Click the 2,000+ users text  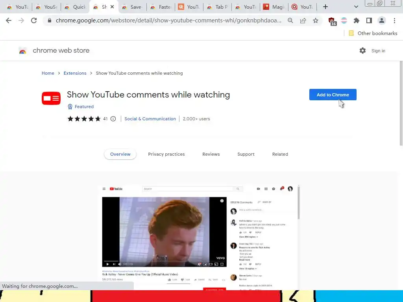point(196,119)
